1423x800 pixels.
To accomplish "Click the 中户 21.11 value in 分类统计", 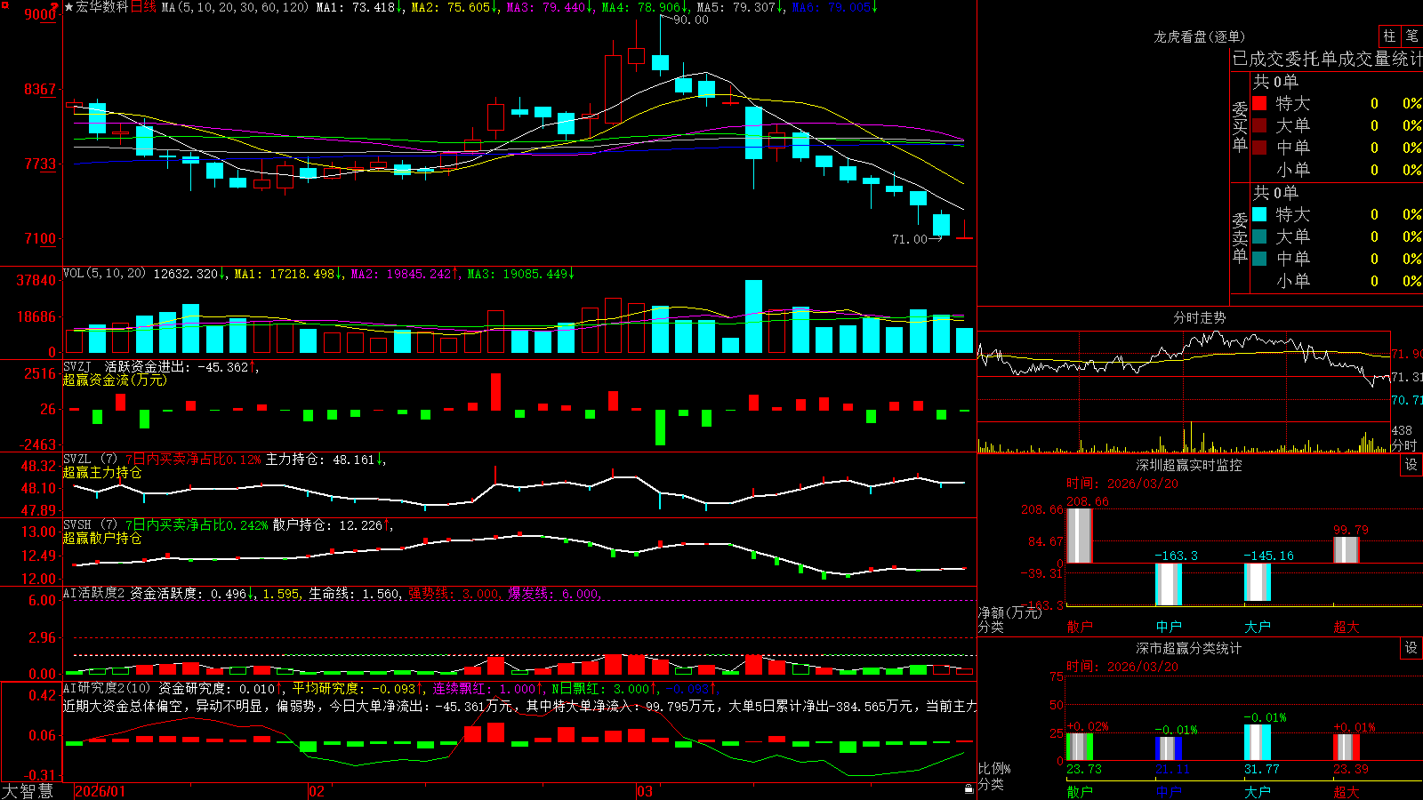I will 1173,769.
